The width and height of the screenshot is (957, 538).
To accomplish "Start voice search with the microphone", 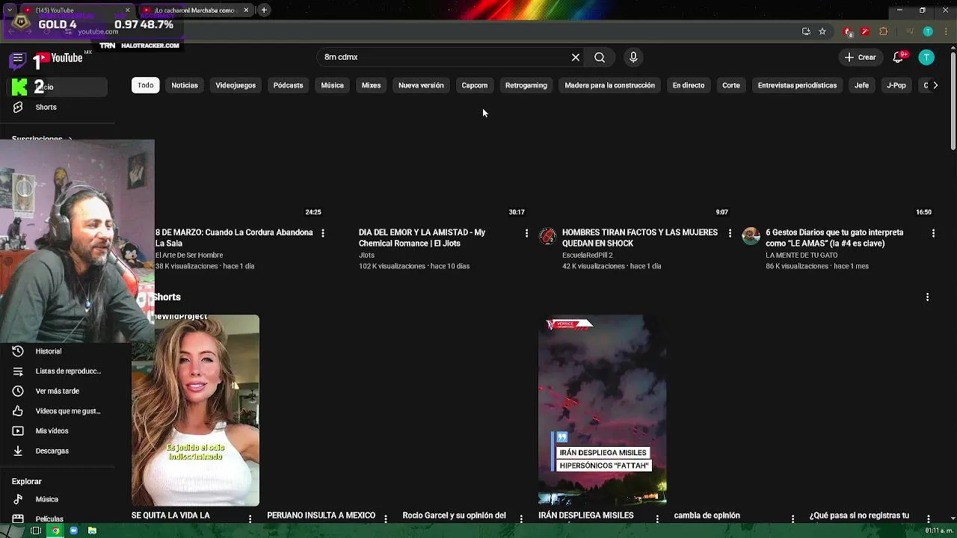I will pos(633,58).
